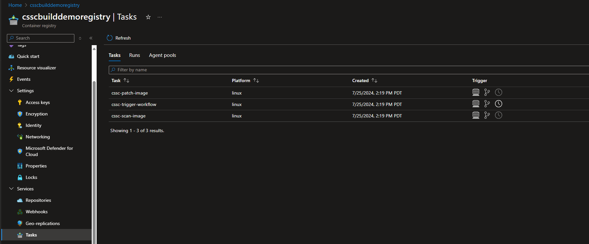Favorite this page with the star icon
Screen dimensions: 589x244
pyautogui.click(x=148, y=17)
